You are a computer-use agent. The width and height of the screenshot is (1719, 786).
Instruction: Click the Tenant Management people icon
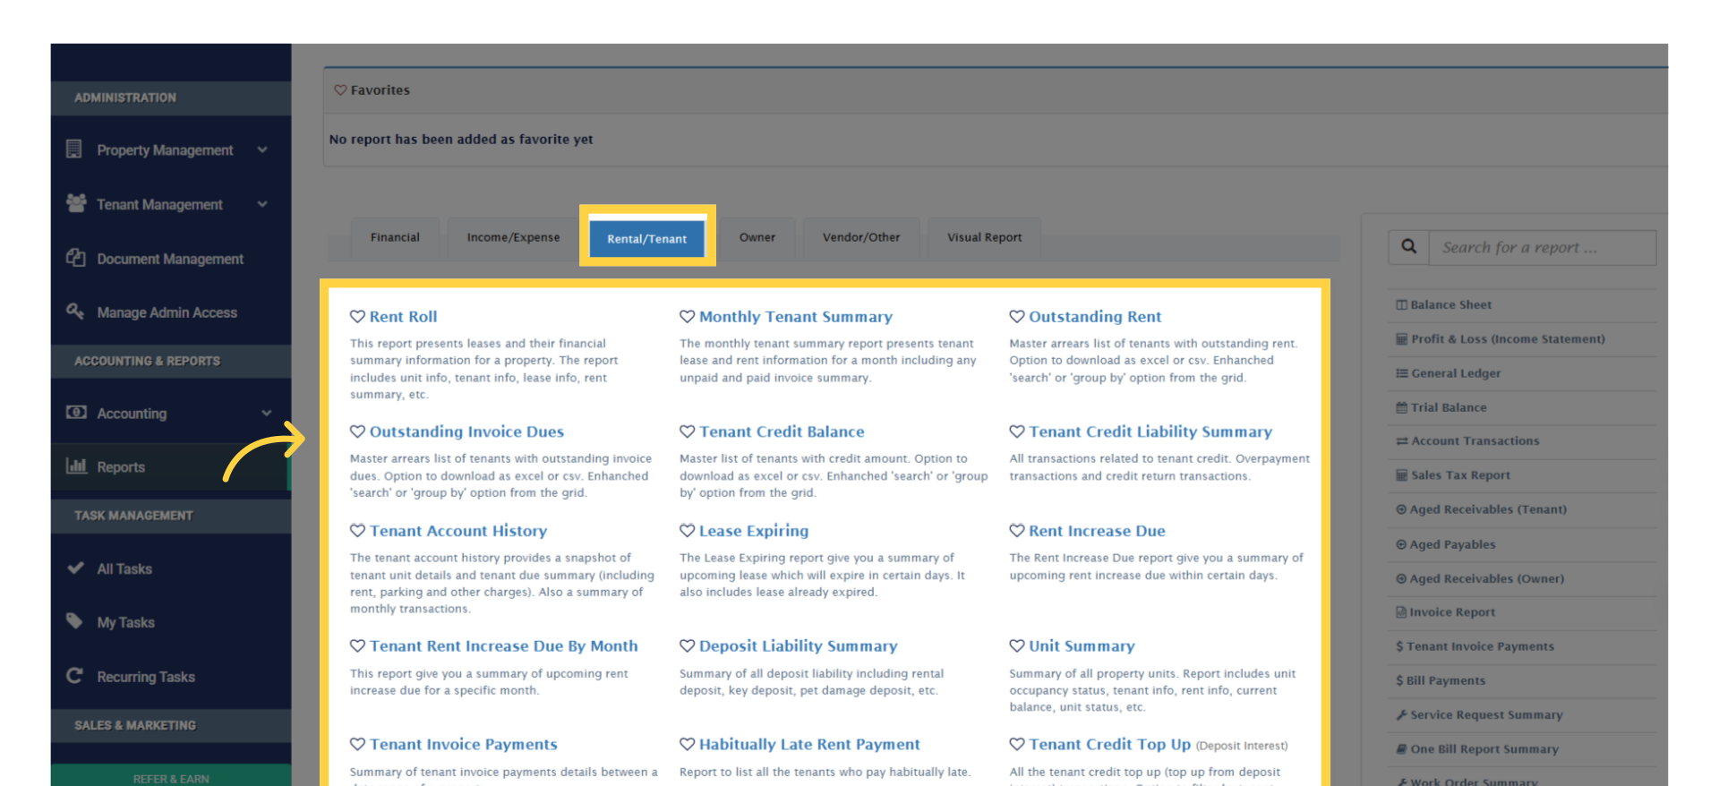76,203
